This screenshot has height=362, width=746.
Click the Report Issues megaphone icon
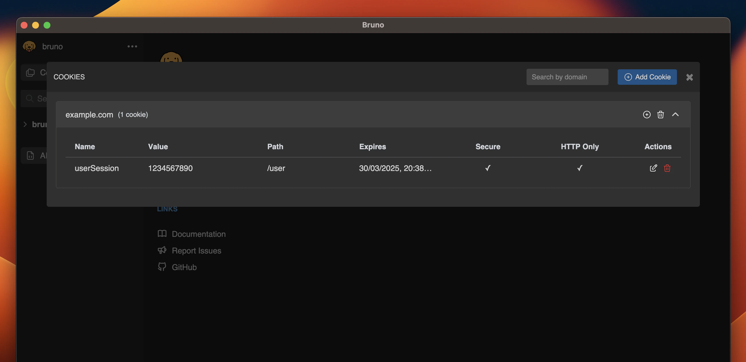162,250
